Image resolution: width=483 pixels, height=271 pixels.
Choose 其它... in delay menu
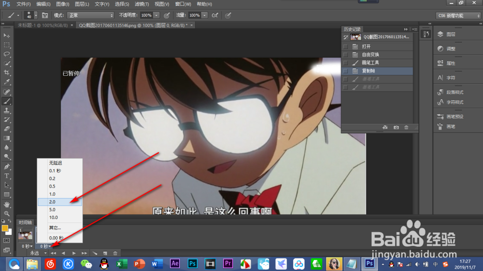pos(60,228)
